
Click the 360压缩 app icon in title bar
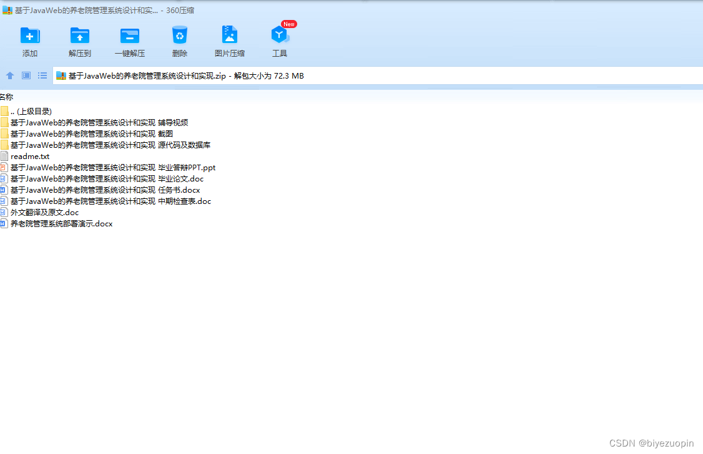(x=7, y=10)
